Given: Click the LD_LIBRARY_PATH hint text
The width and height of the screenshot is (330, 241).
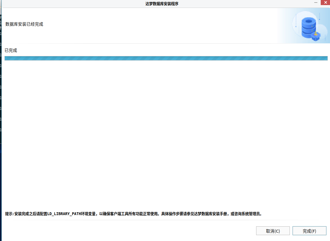Looking at the screenshot, I should coord(134,214).
